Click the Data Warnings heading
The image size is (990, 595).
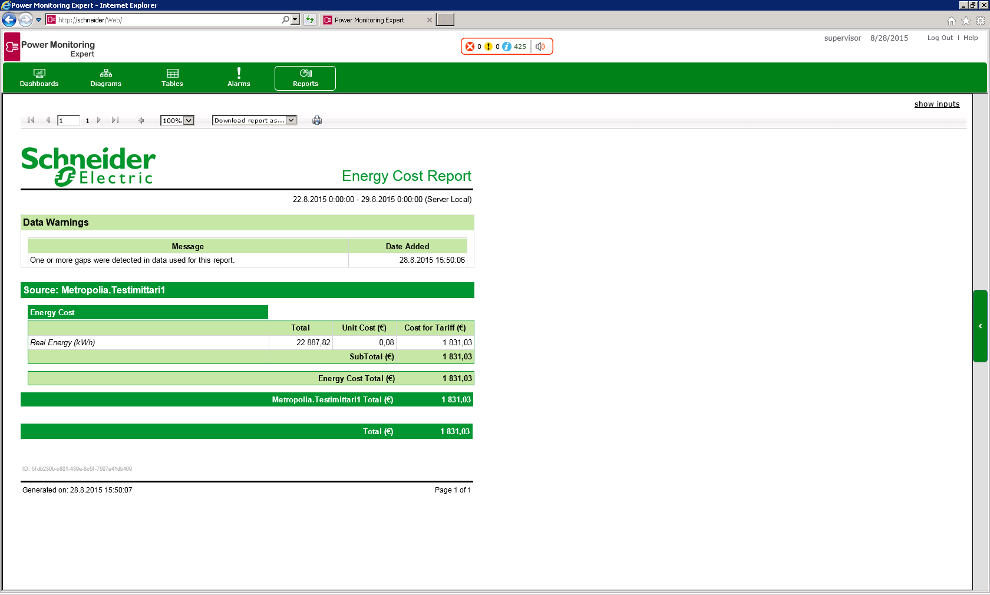point(56,223)
